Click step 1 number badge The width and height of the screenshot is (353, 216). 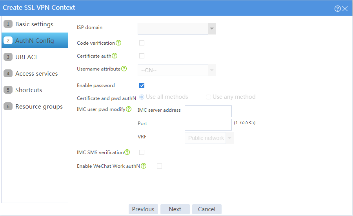pyautogui.click(x=8, y=24)
